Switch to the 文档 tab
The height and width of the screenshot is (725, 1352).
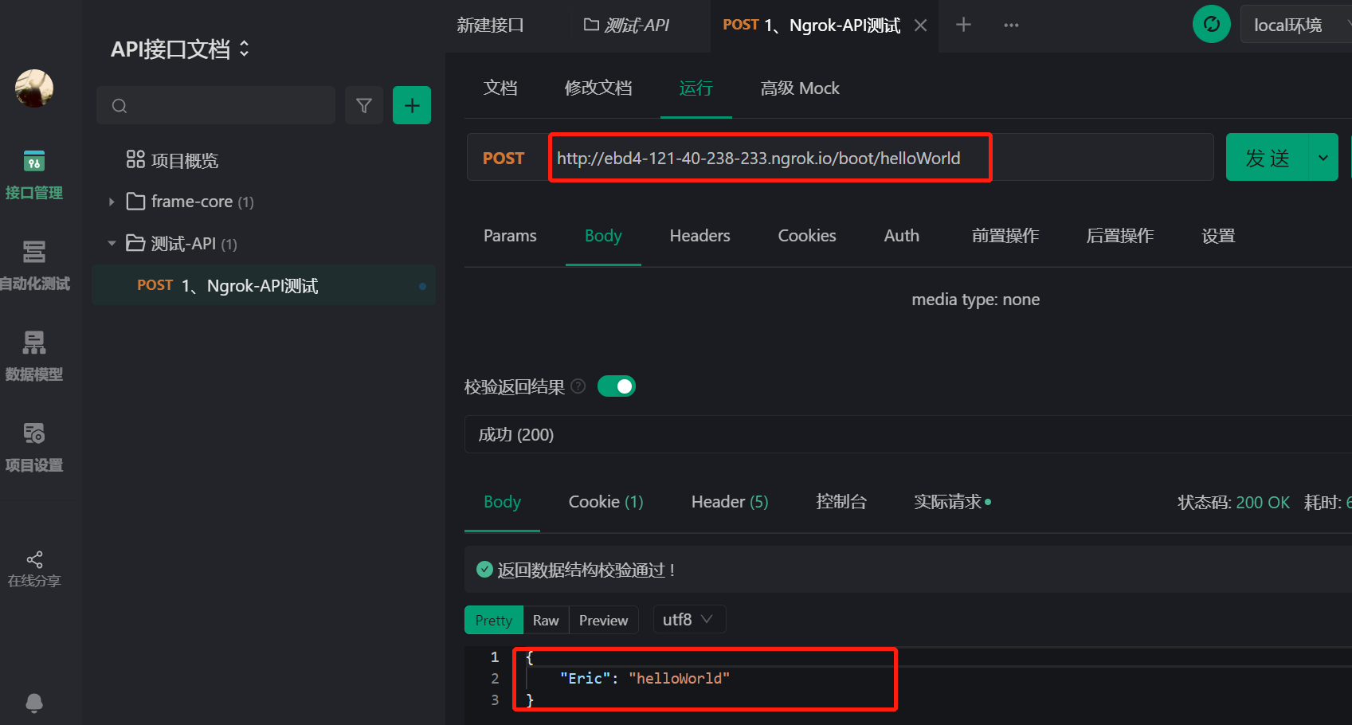(x=500, y=88)
